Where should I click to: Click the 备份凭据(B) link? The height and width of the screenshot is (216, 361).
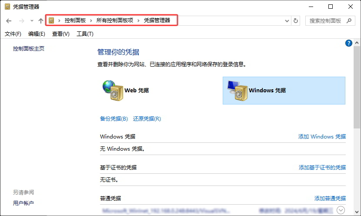[x=114, y=118]
